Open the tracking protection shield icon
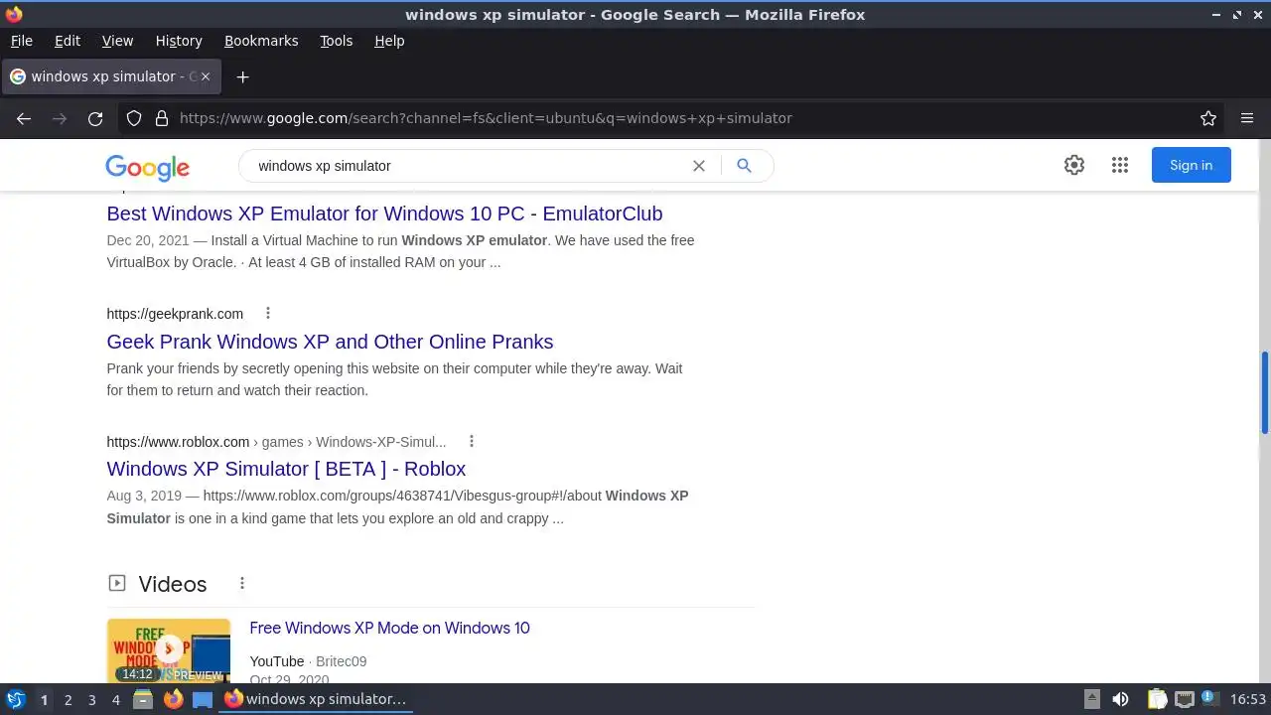Screen dimensions: 1271x715 point(134,118)
